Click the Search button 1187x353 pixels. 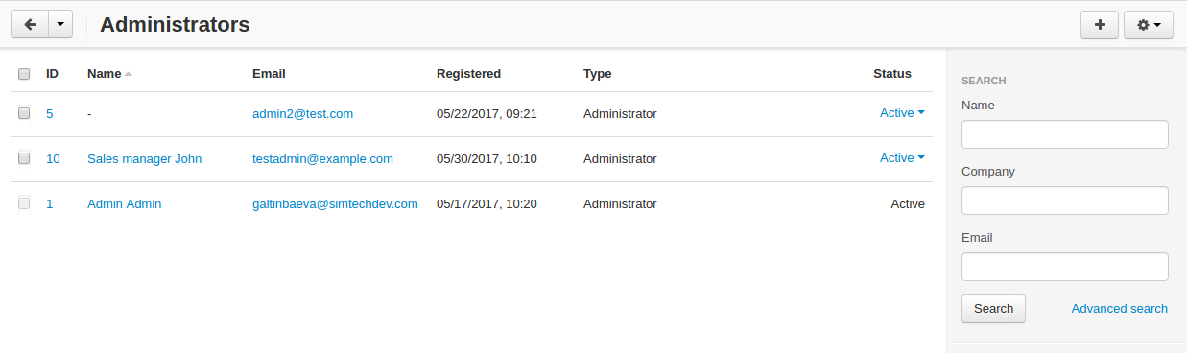[x=993, y=309]
